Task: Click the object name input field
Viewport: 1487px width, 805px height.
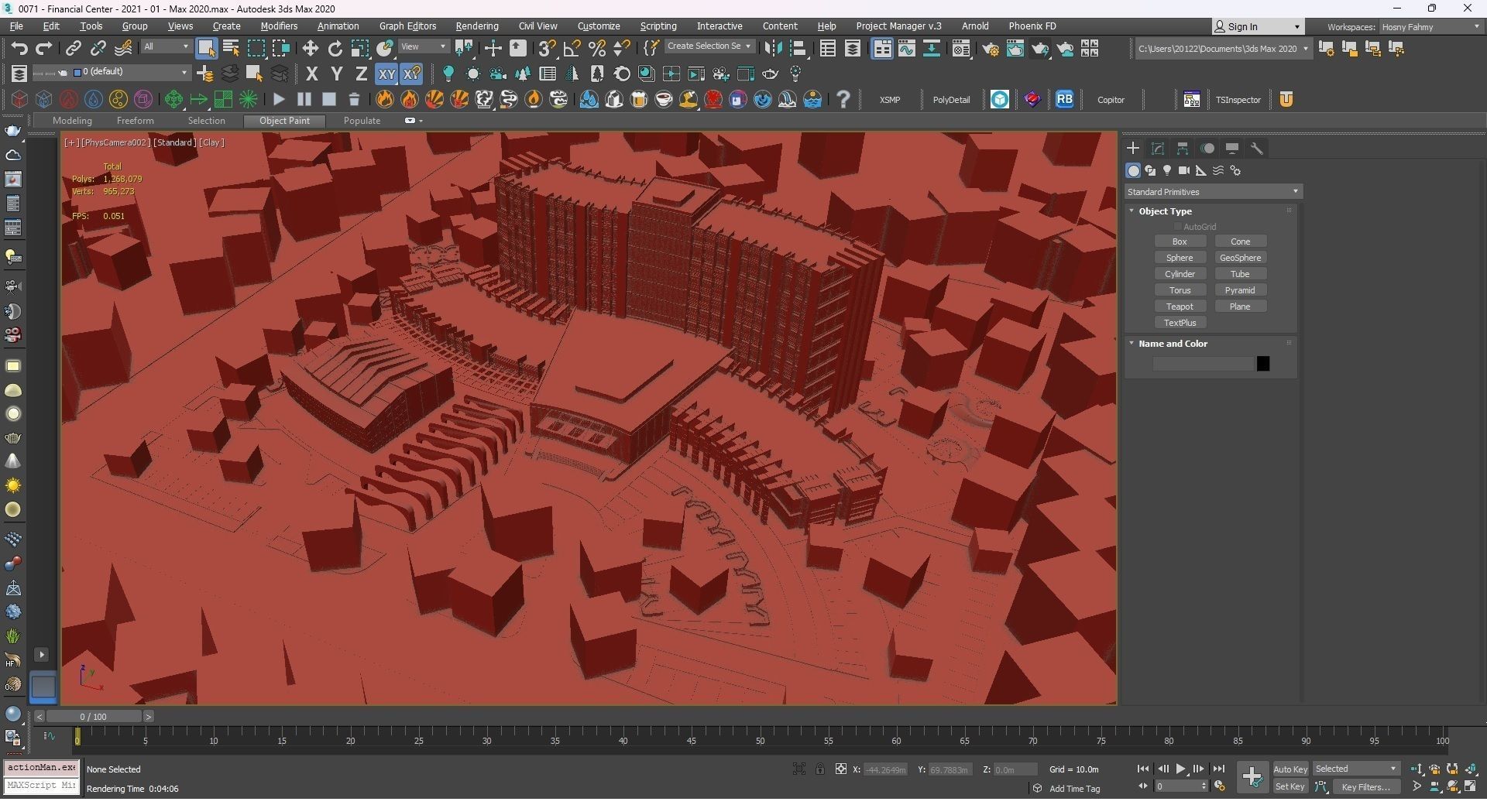Action: [1203, 364]
